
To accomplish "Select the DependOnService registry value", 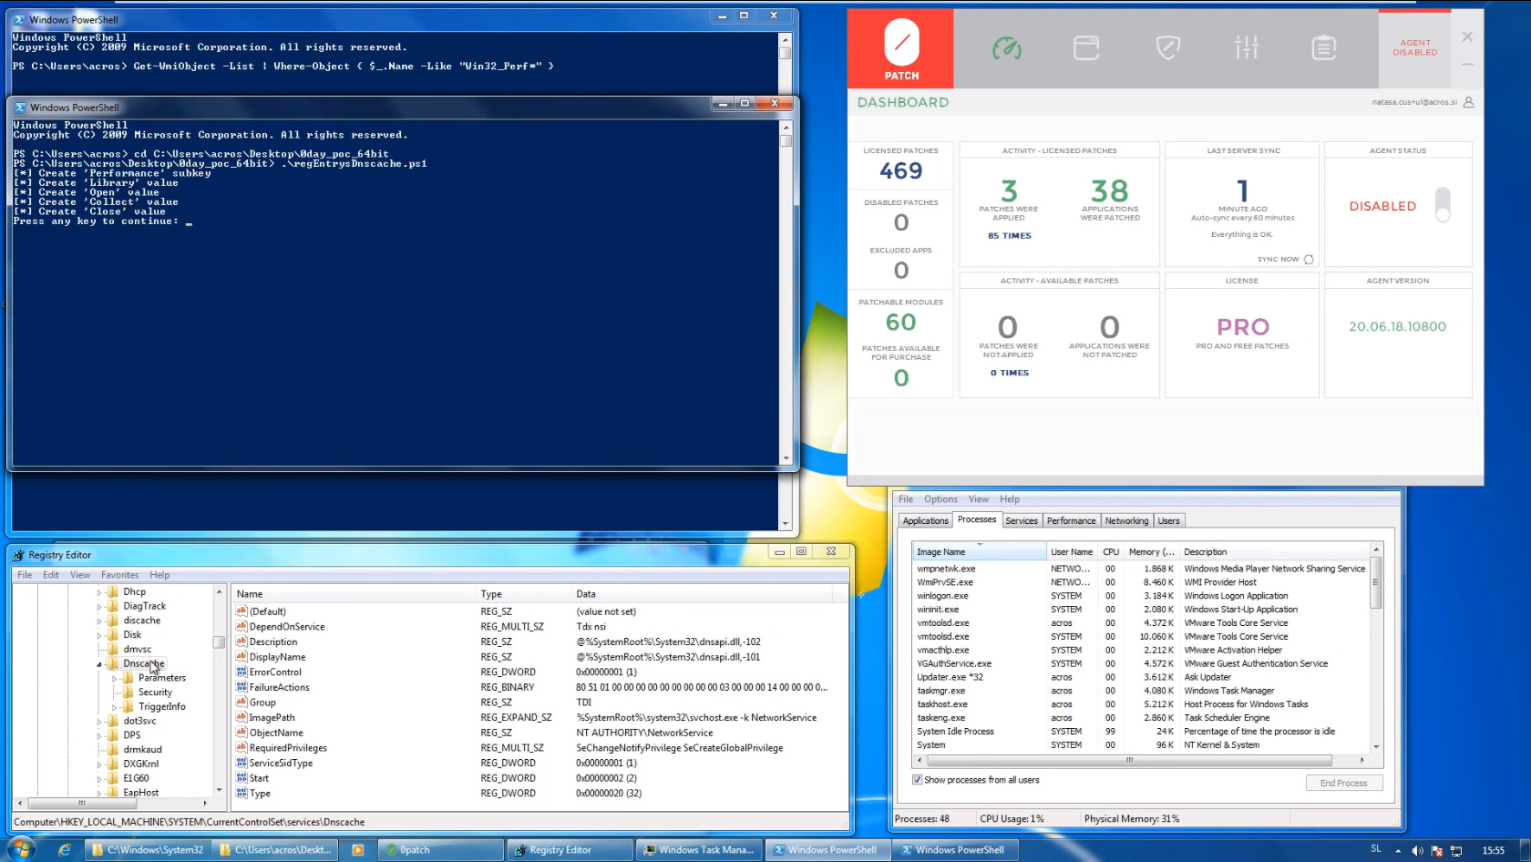I will point(286,627).
